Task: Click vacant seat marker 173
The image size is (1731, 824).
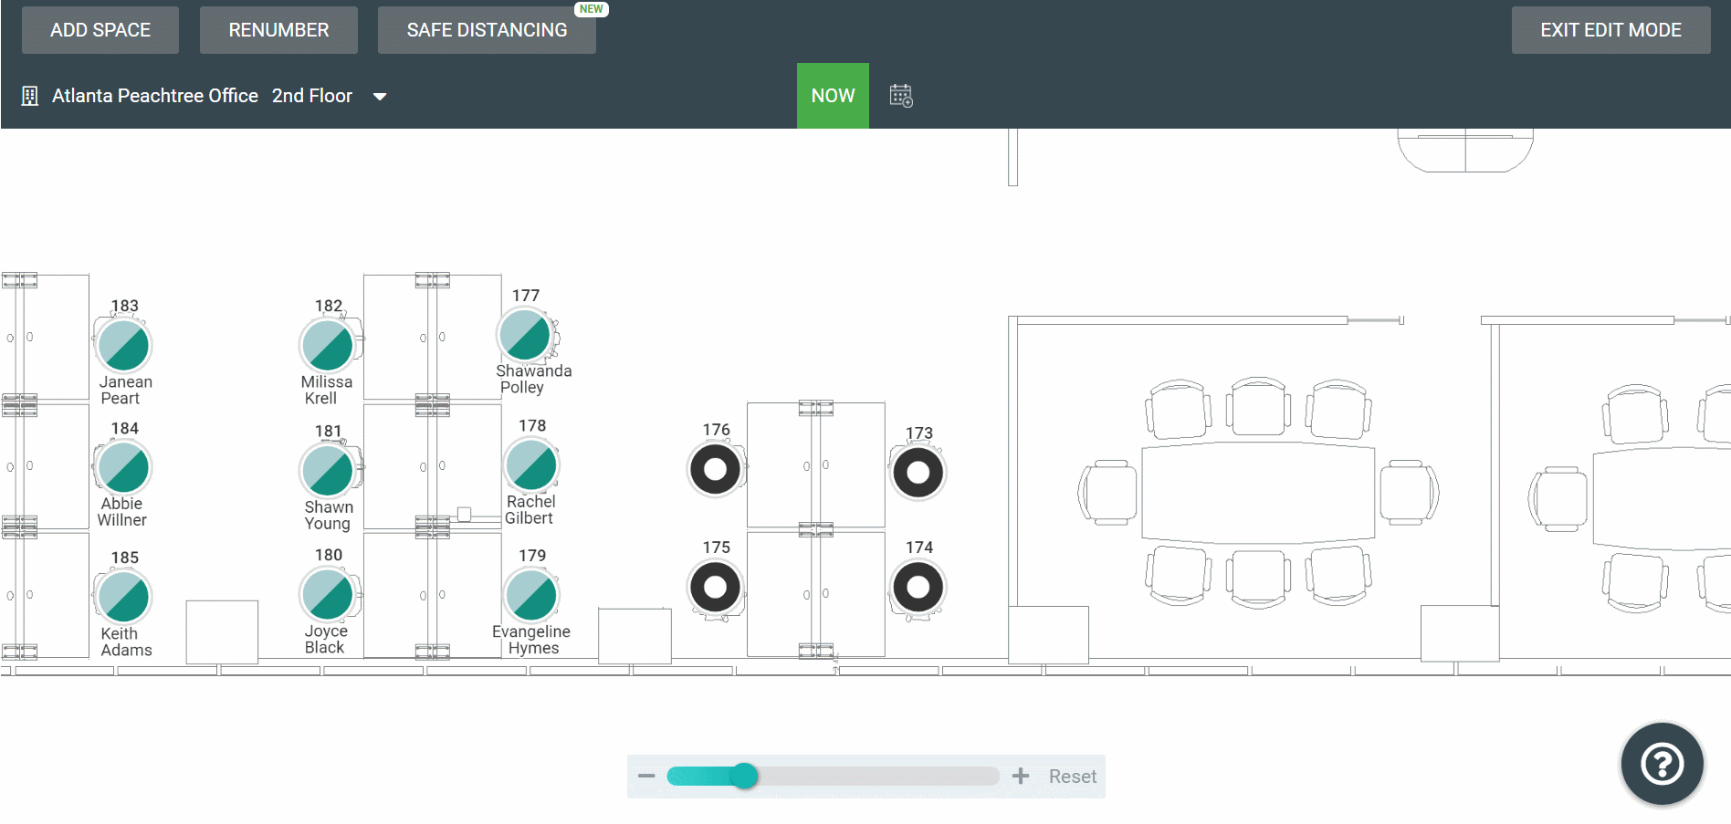Action: [x=918, y=473]
